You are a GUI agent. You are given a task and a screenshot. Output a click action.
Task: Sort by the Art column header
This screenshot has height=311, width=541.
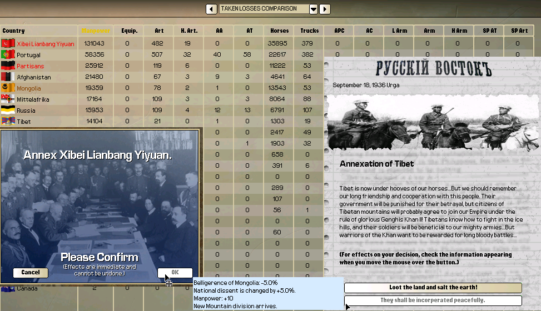click(159, 31)
